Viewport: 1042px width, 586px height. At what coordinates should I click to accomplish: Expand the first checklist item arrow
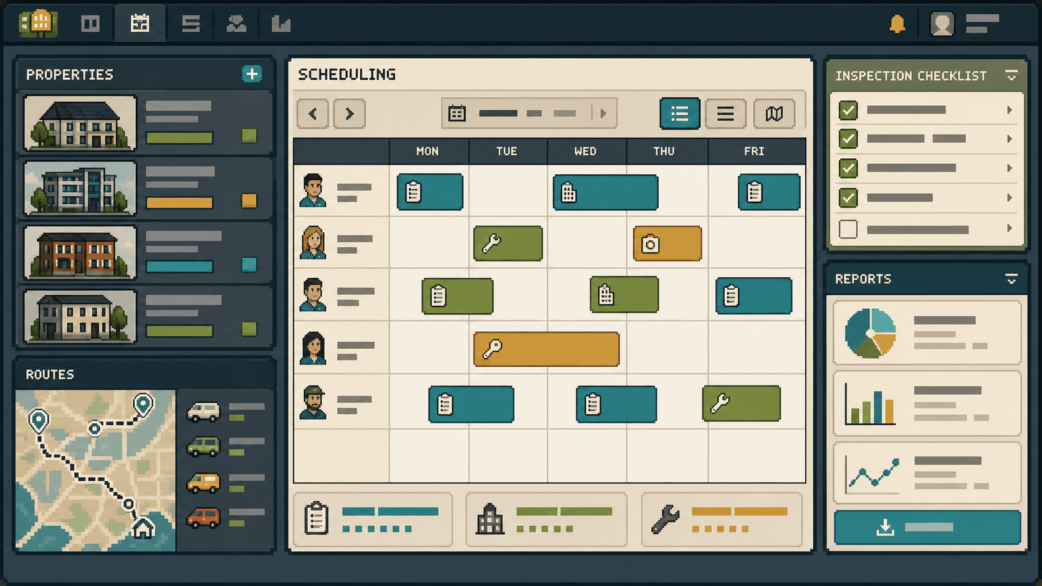tap(1009, 110)
